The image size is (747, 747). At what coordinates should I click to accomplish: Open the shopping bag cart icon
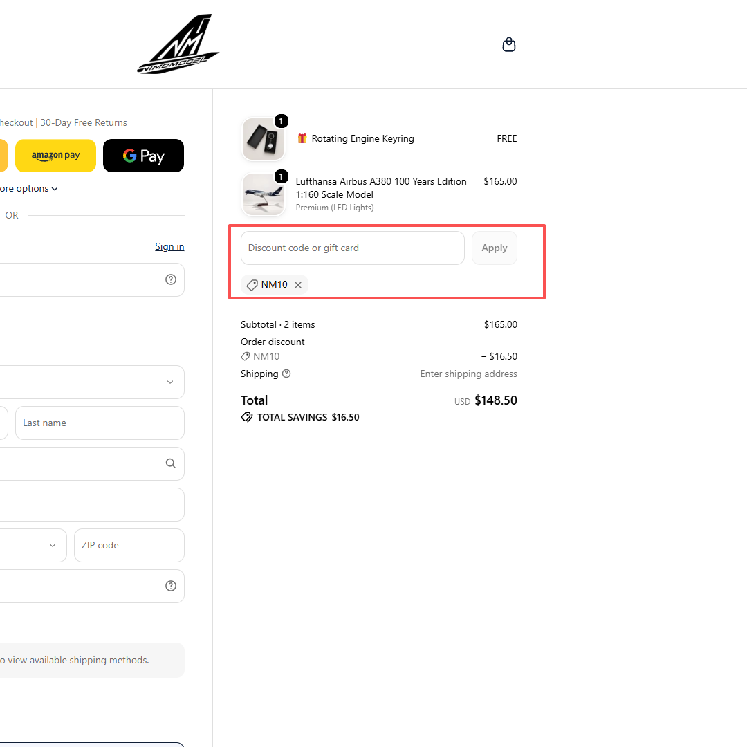[509, 44]
